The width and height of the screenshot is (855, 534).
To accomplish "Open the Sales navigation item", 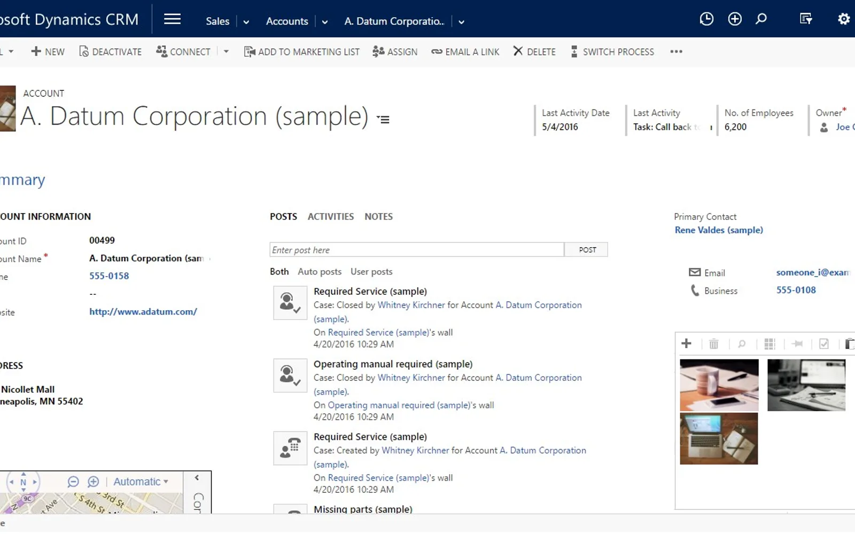I will 217,21.
